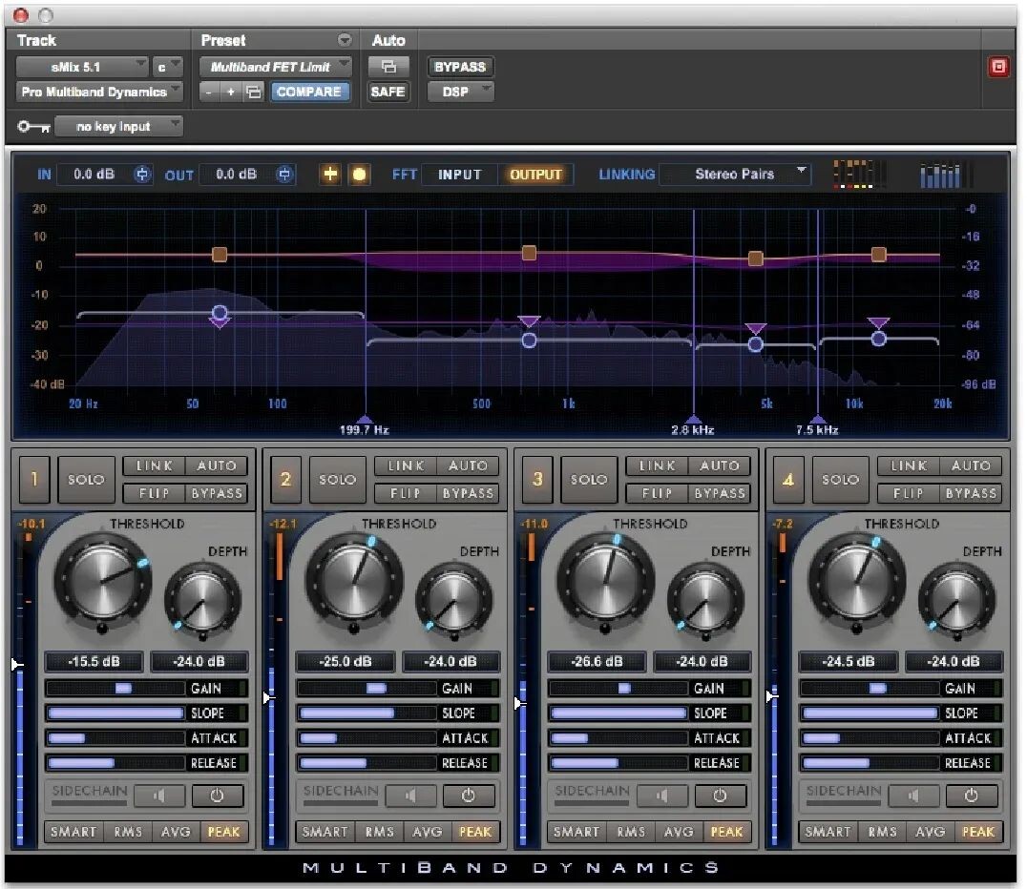The height and width of the screenshot is (889, 1027).
Task: Click the OUT level link icon
Action: coord(283,175)
